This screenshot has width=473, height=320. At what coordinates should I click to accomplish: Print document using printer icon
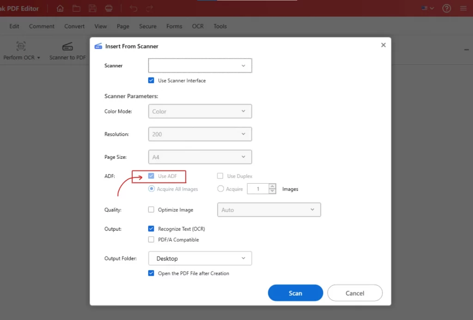click(x=109, y=8)
